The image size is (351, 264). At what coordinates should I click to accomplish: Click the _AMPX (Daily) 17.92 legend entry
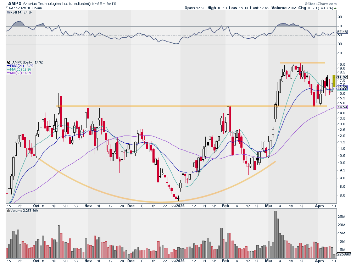27,62
